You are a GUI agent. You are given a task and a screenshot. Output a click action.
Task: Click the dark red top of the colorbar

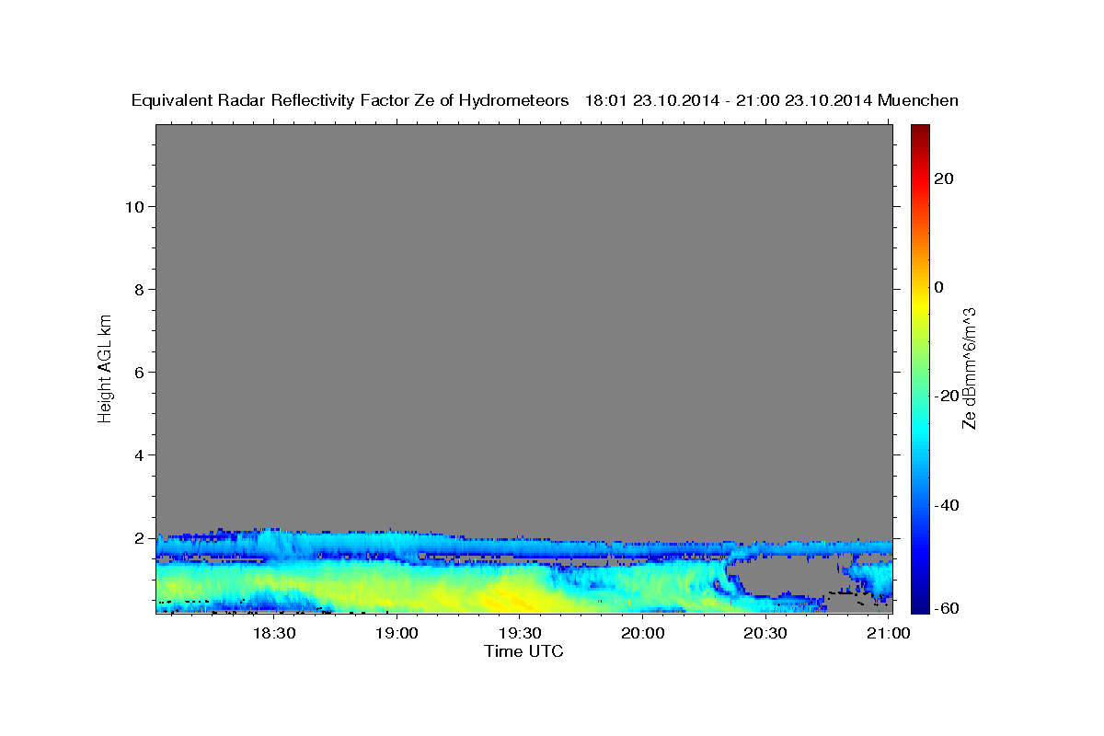(x=920, y=133)
